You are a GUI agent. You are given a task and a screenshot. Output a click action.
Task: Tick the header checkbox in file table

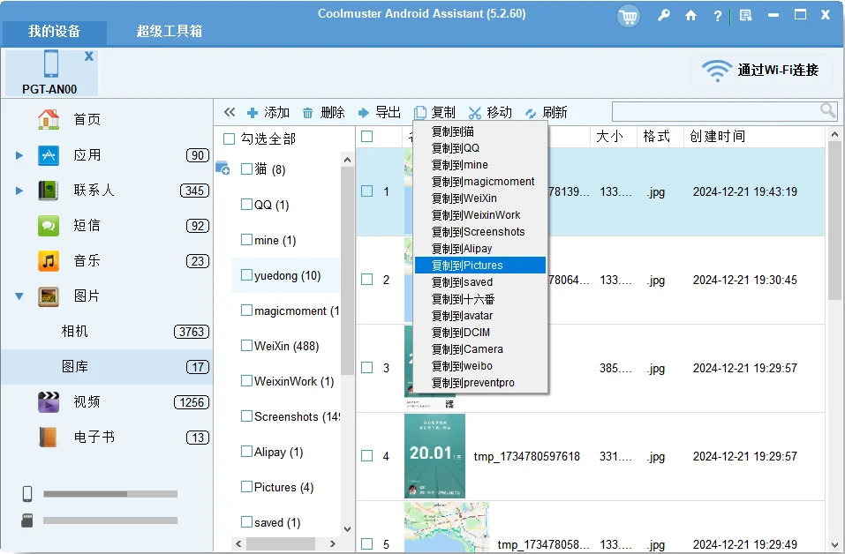click(367, 136)
